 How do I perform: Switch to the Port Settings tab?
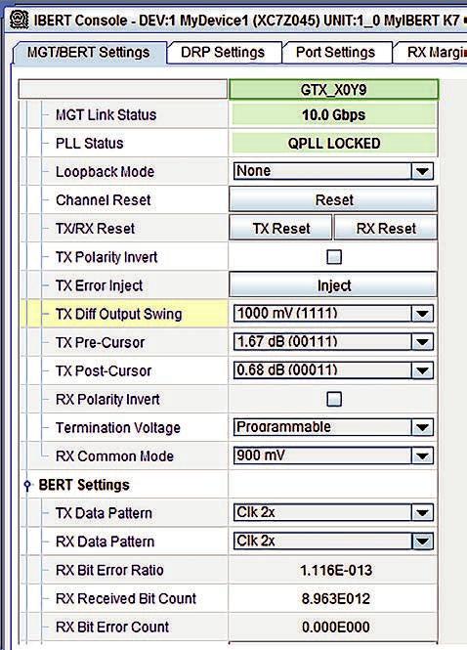336,53
